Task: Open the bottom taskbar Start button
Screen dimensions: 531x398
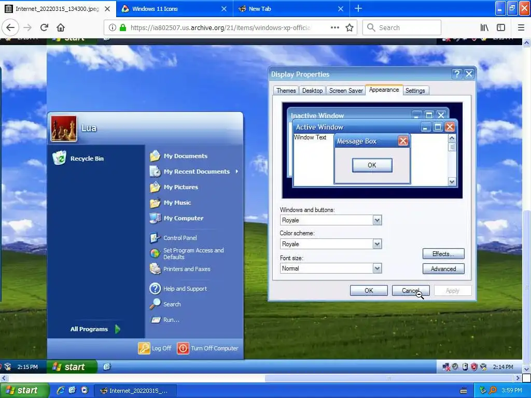Action: (24, 391)
